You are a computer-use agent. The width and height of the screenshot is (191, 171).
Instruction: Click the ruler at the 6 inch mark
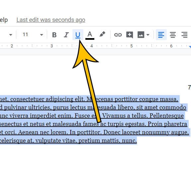(171, 46)
